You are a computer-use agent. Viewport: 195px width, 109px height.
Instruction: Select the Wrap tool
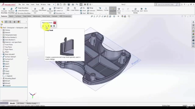pyautogui.click(x=90, y=8)
